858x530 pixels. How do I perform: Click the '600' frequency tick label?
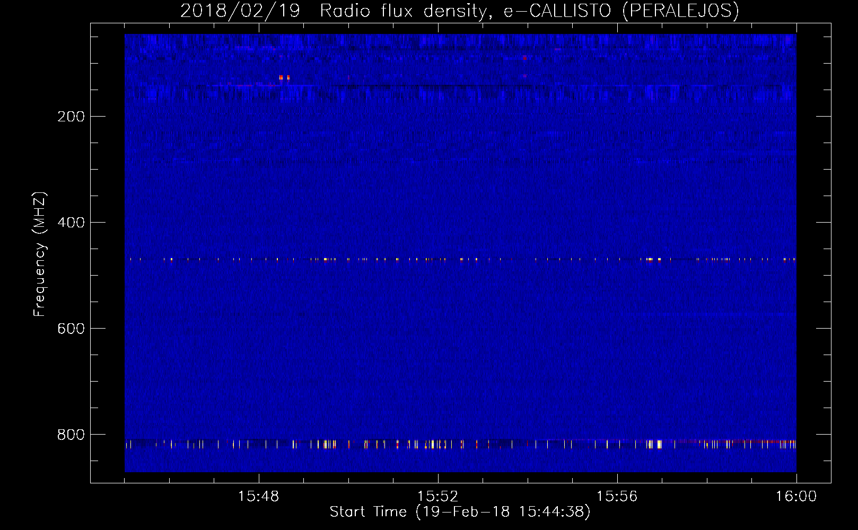click(71, 329)
